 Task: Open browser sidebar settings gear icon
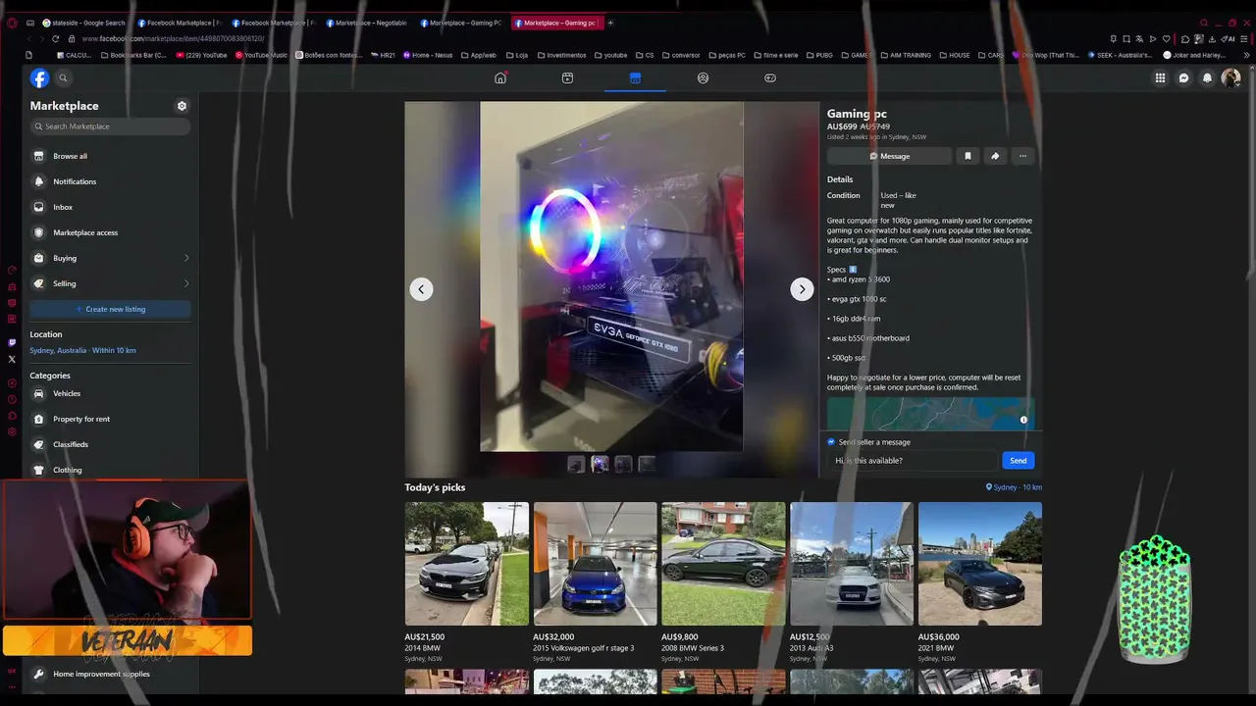coord(12,431)
